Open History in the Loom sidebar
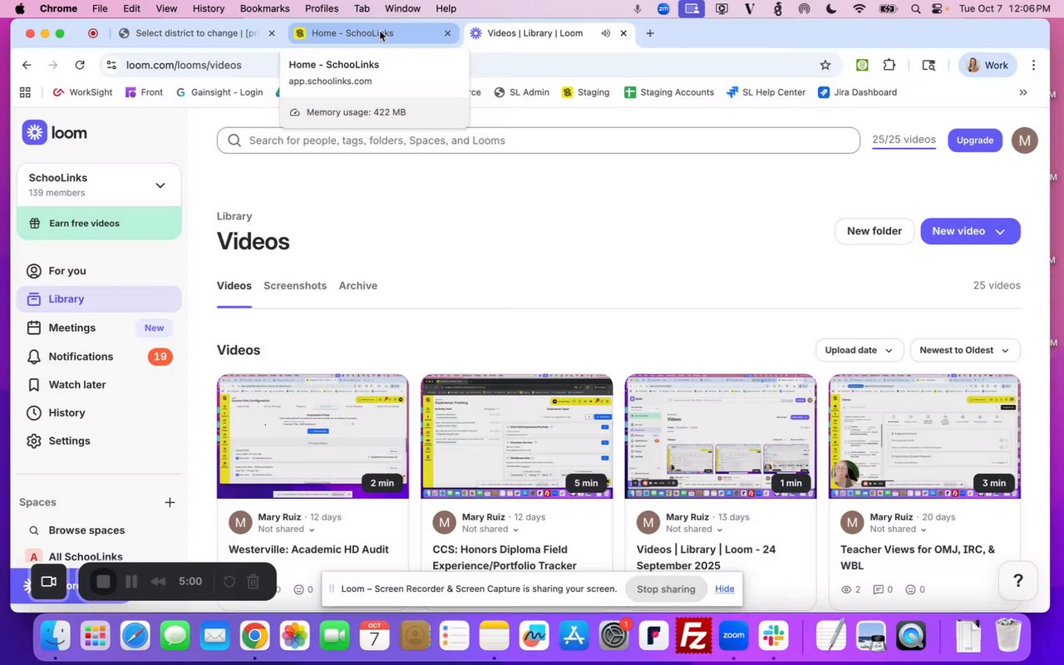The height and width of the screenshot is (665, 1064). 99,413
